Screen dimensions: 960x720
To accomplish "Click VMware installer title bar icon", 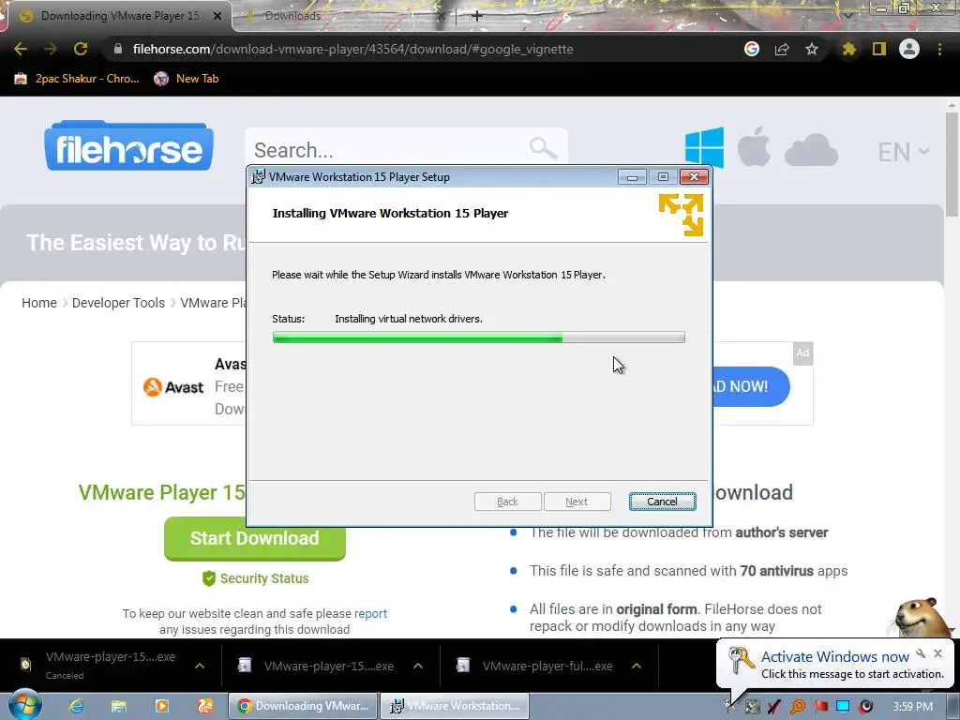I will pos(259,177).
